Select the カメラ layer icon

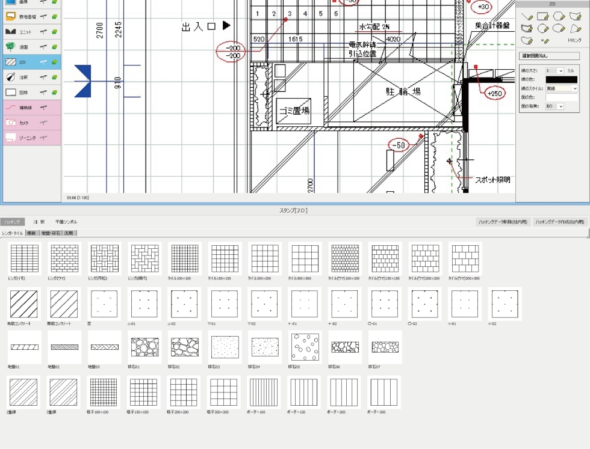click(11, 123)
